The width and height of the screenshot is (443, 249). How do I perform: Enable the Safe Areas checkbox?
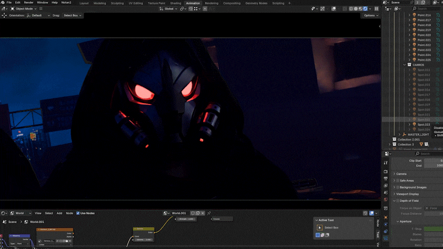click(x=398, y=180)
